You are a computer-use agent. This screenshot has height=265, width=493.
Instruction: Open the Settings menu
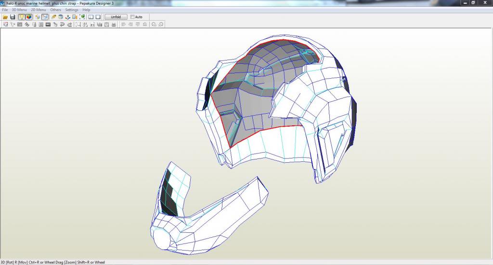(72, 10)
